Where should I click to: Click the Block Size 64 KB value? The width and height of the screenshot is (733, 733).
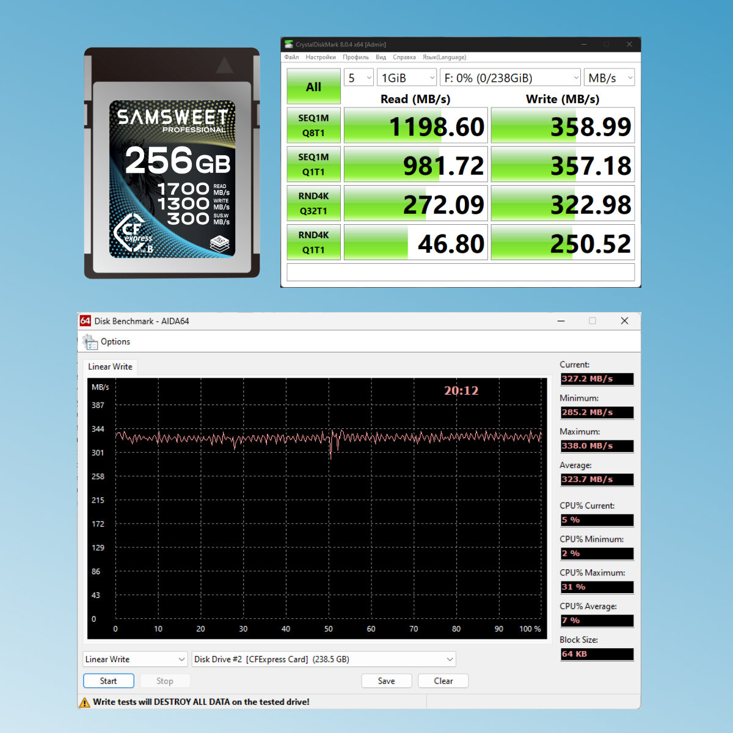pyautogui.click(x=597, y=654)
